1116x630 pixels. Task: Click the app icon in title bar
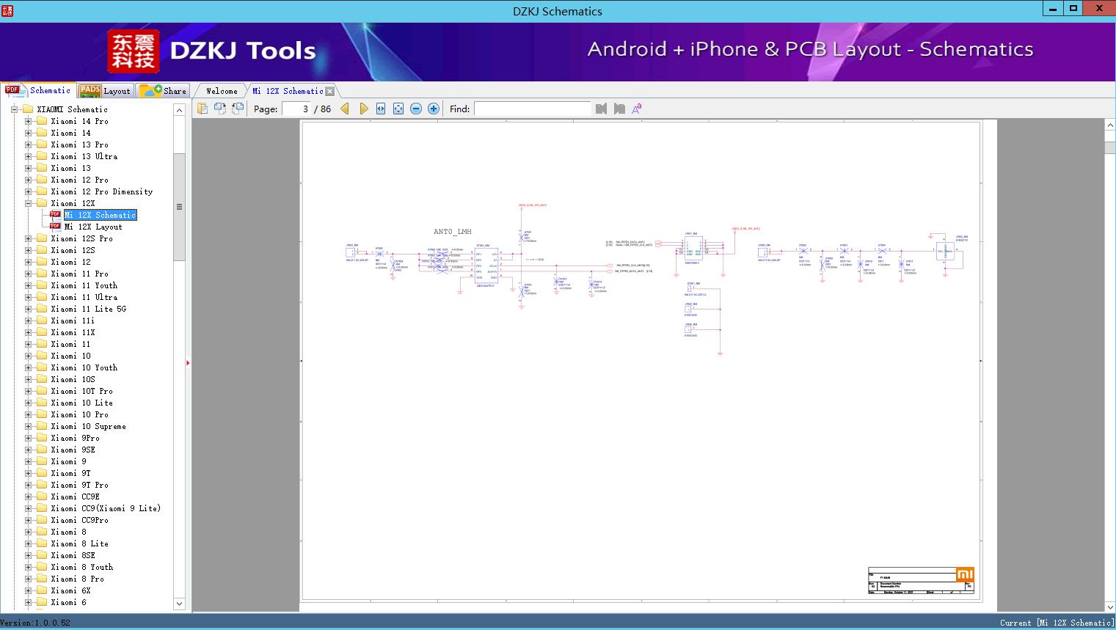tap(7, 10)
